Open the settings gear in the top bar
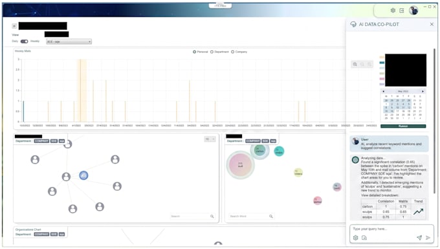The height and width of the screenshot is (249, 440). click(x=393, y=10)
